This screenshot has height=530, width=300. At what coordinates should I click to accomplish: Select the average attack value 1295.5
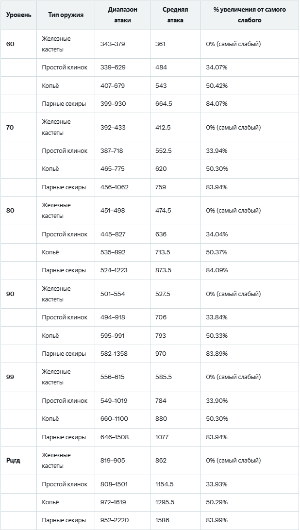165,502
